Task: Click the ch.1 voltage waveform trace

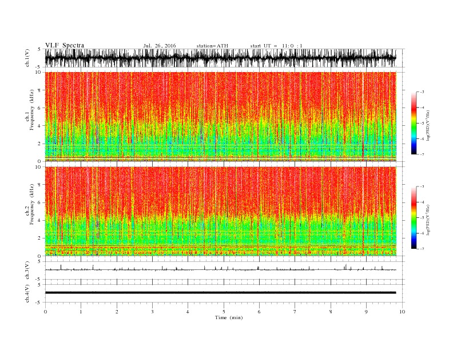Action: tap(221, 58)
